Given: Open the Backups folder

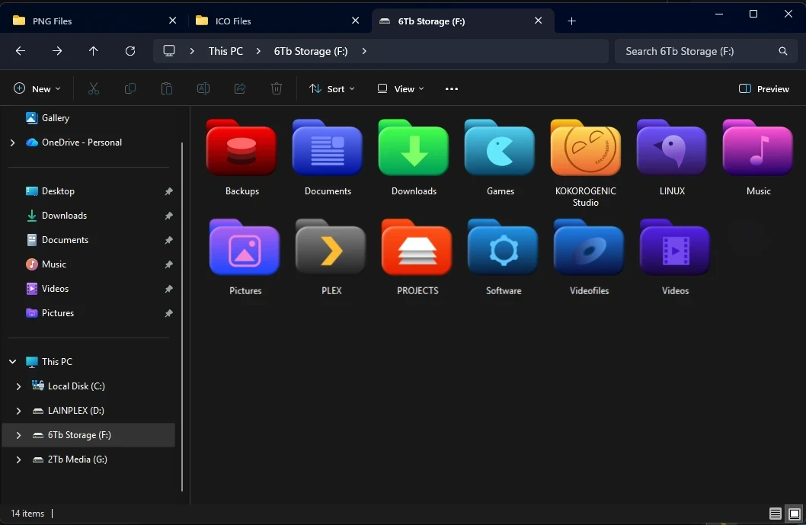Looking at the screenshot, I should [x=241, y=148].
